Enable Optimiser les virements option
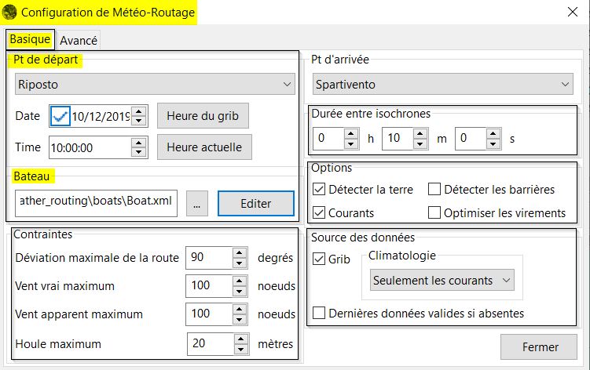The width and height of the screenshot is (590, 370). pyautogui.click(x=434, y=212)
